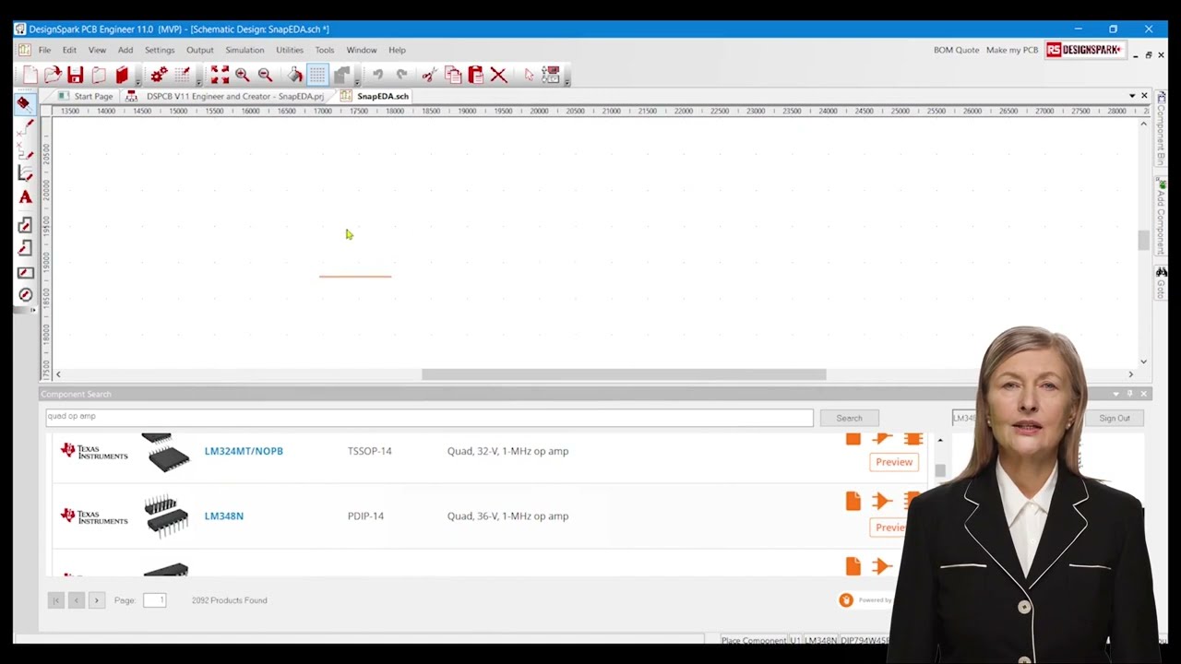
Task: Click the Search button
Action: (x=849, y=418)
